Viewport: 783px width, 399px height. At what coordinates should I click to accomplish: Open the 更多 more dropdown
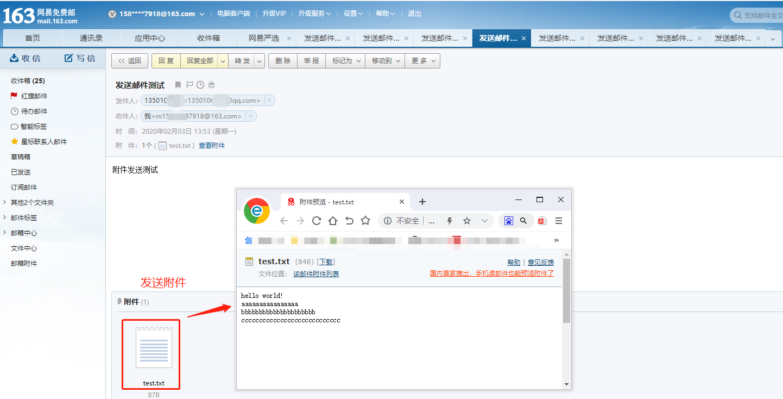click(422, 61)
